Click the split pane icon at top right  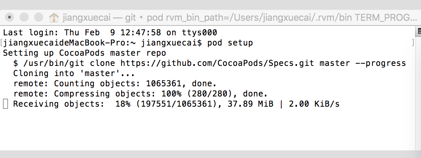[418, 31]
